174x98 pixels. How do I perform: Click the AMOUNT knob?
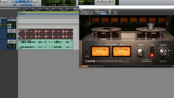tap(141, 52)
